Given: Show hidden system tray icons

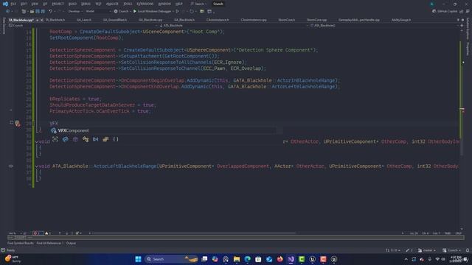Looking at the screenshot, I should (x=406, y=259).
